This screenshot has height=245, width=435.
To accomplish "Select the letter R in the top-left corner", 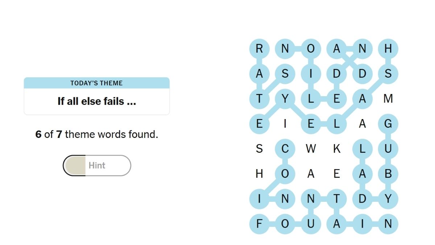I will coord(259,48).
